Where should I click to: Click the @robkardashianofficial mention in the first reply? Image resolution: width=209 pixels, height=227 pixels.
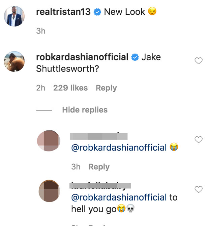tap(119, 147)
